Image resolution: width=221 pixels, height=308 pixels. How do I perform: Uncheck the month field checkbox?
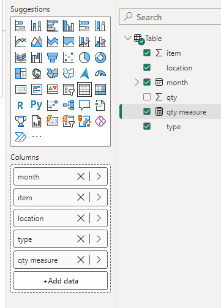(x=147, y=82)
